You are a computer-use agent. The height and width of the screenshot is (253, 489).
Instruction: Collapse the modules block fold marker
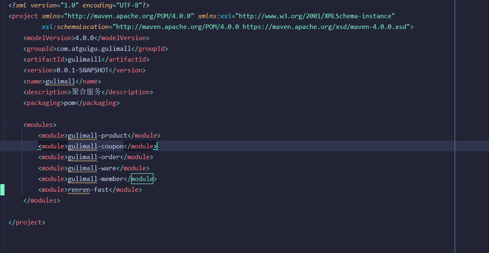coord(5,125)
